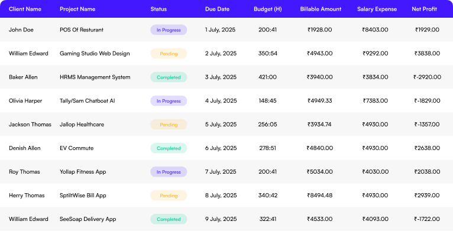Click budget value 148:45
Screen dimensions: 453x231
tap(267, 101)
